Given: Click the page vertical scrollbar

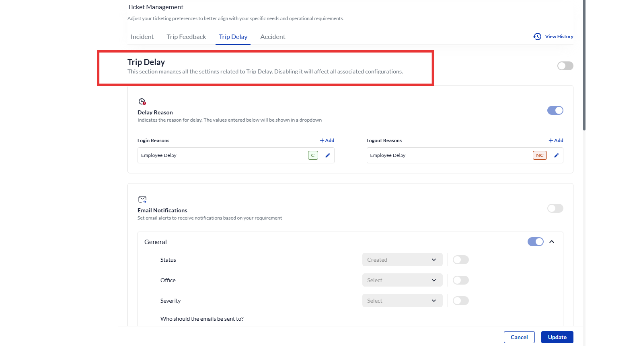Looking at the screenshot, I should (584, 65).
